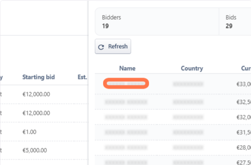Image resolution: width=251 pixels, height=165 pixels.
Task: Sort by the Country column header
Action: [192, 68]
